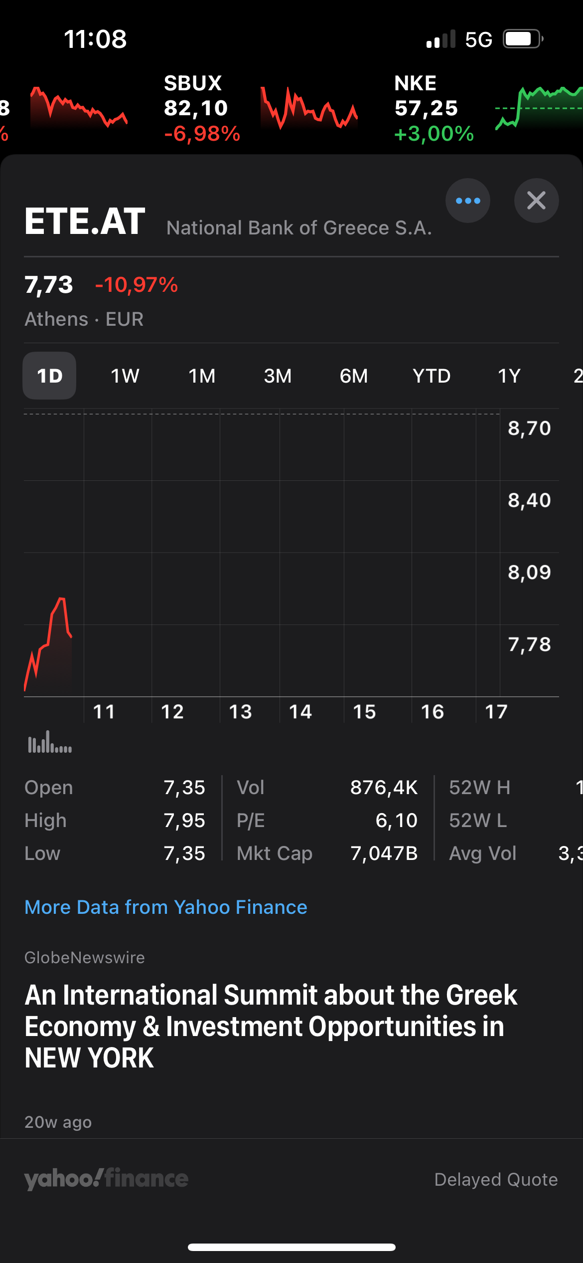This screenshot has height=1263, width=583.
Task: Show the 3M chart range
Action: (x=278, y=376)
